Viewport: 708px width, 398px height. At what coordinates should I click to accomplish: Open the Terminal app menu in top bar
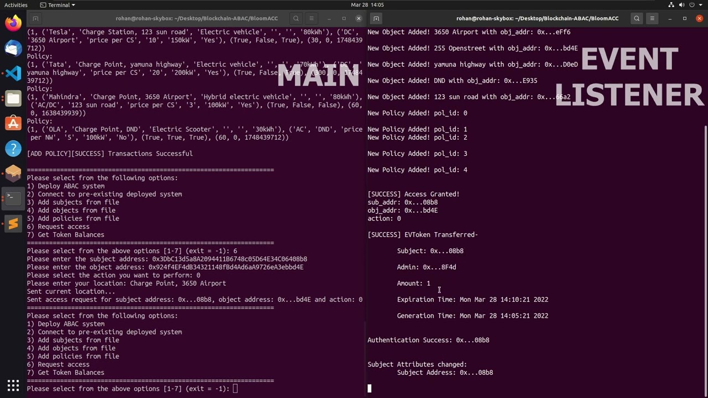coord(58,5)
